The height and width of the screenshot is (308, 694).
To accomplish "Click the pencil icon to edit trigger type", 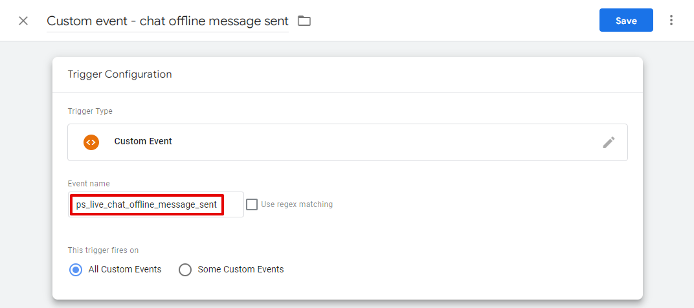I will 609,142.
